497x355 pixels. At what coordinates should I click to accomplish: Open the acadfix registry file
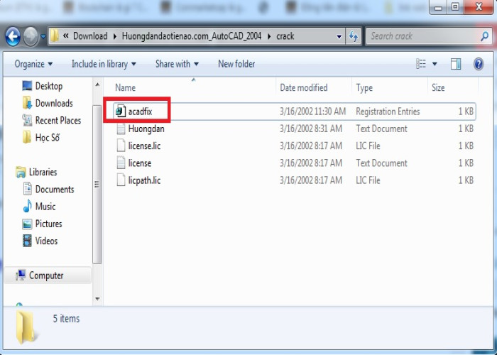[x=140, y=111]
